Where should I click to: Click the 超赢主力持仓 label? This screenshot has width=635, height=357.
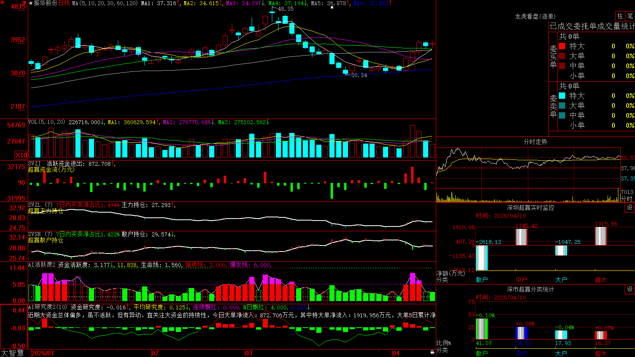(x=46, y=211)
